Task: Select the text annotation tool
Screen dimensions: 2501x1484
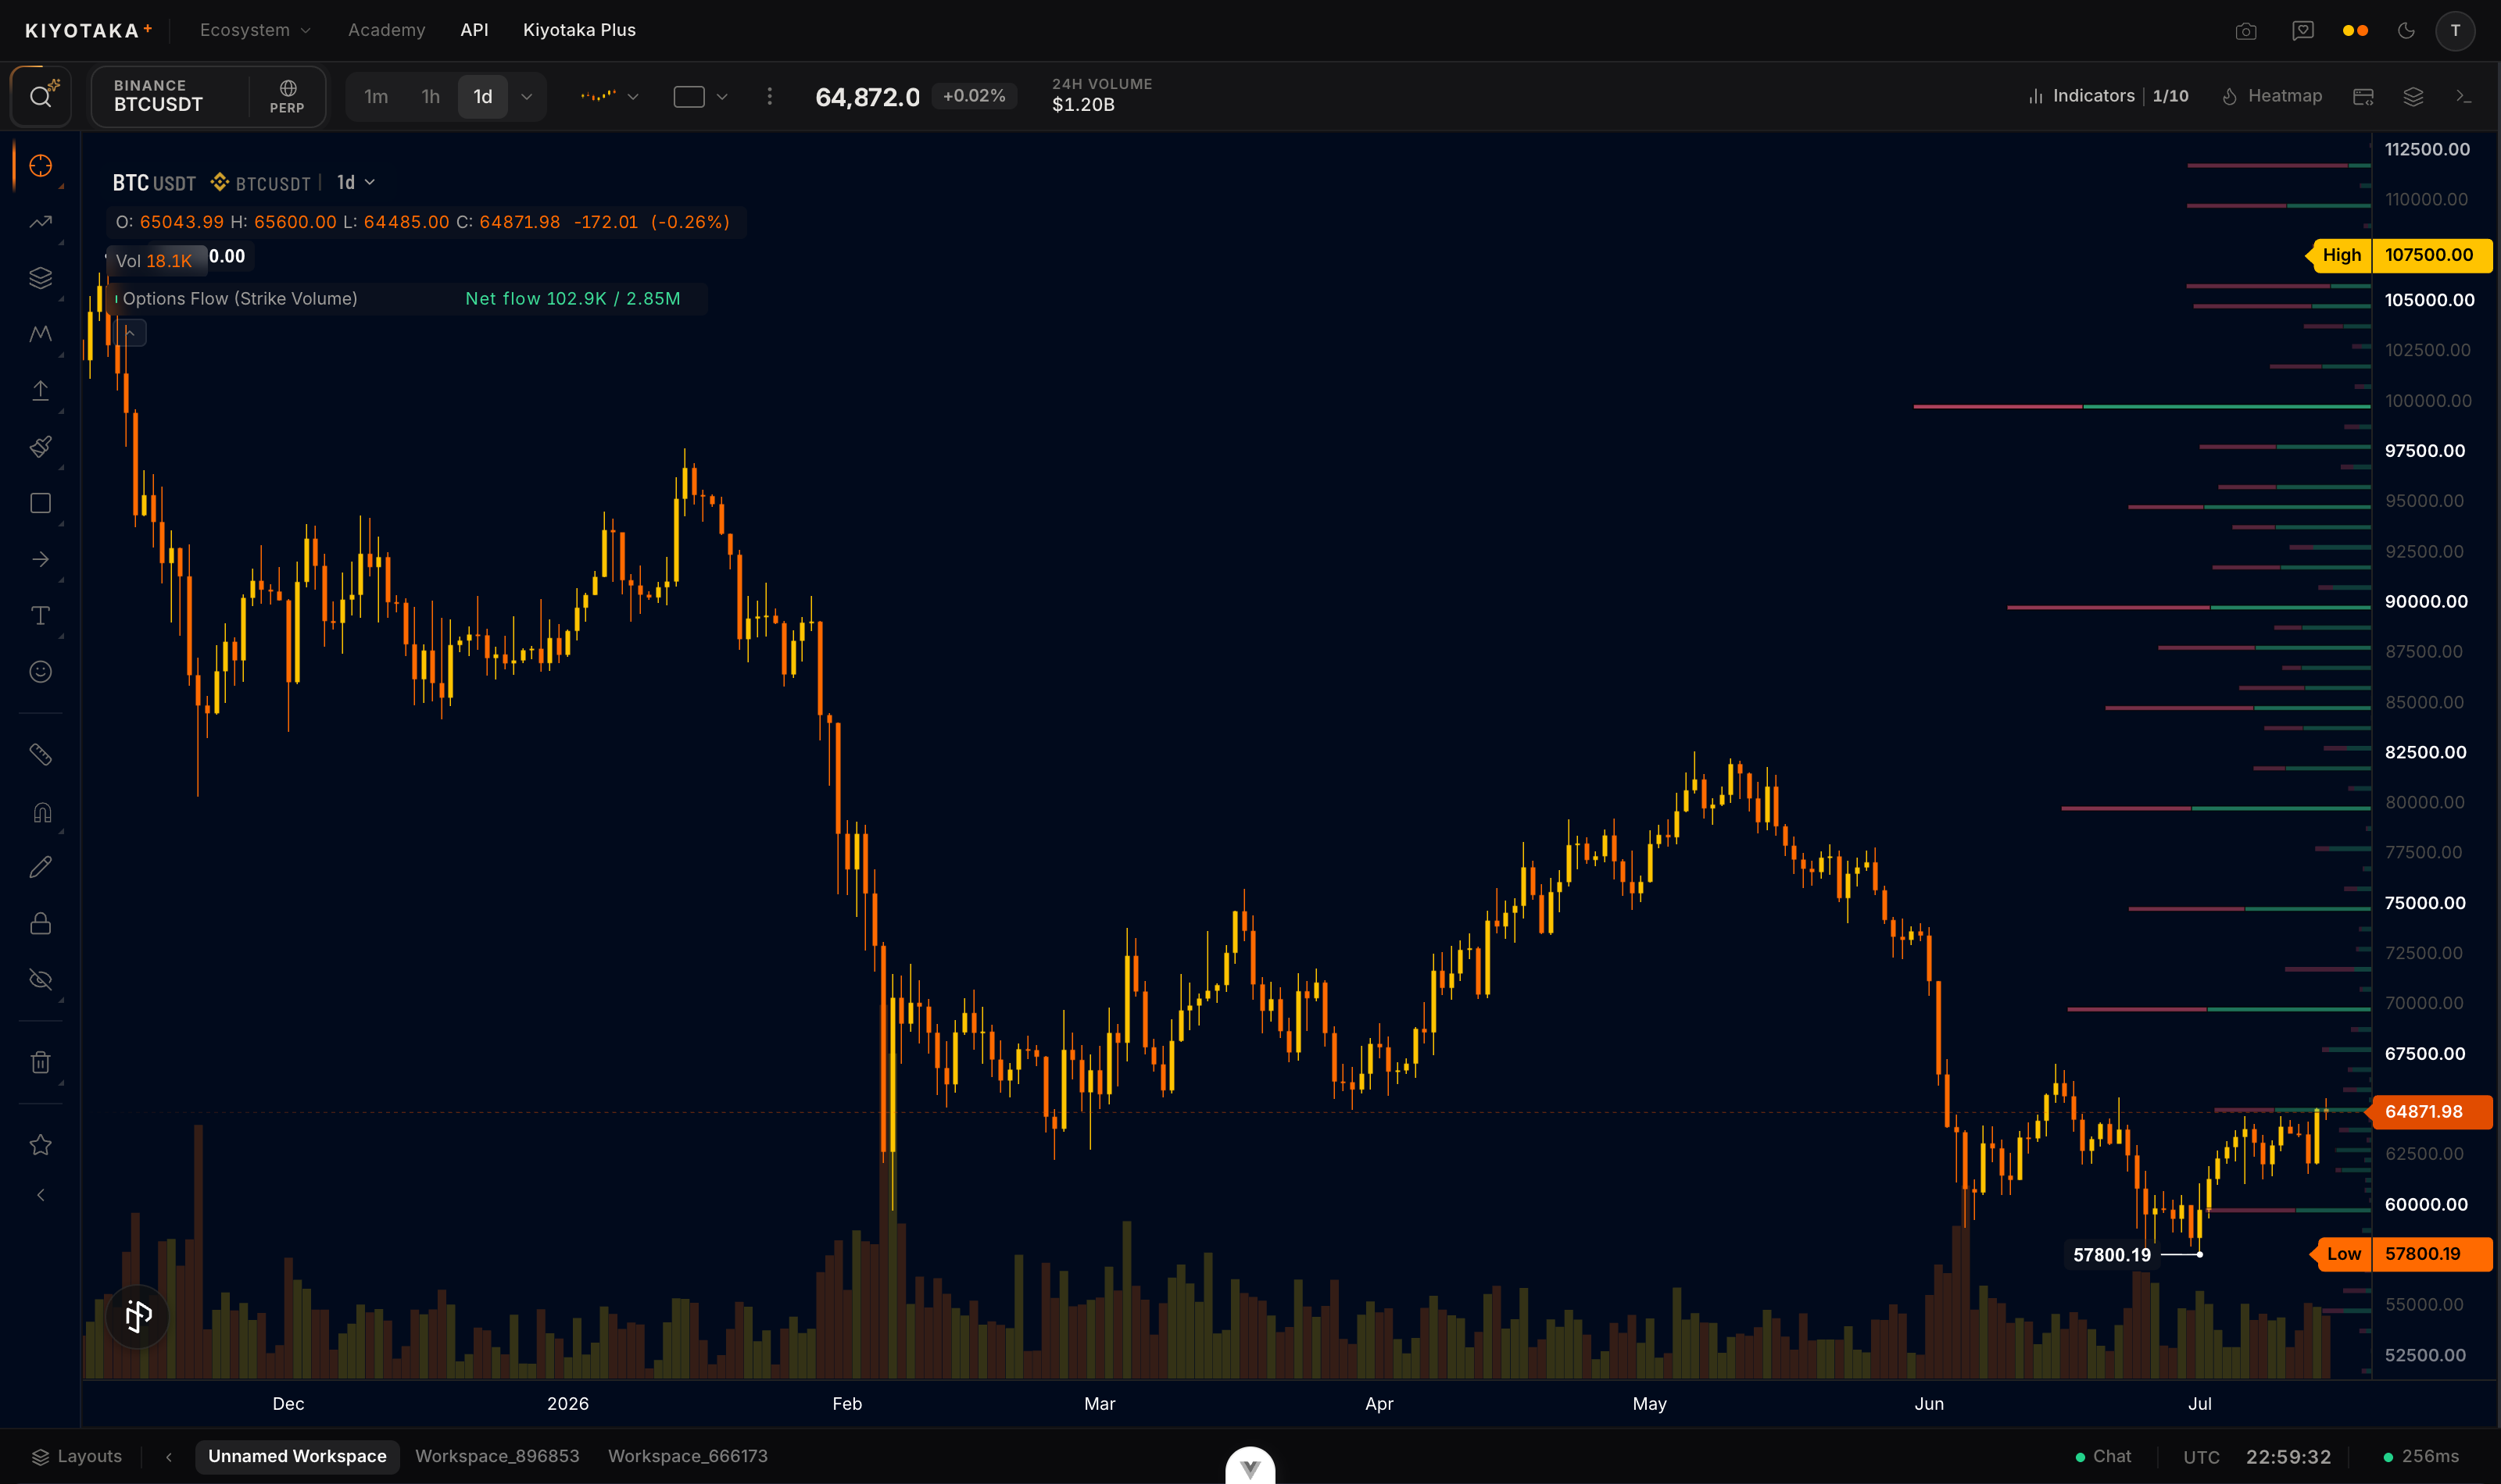Action: coord(40,615)
